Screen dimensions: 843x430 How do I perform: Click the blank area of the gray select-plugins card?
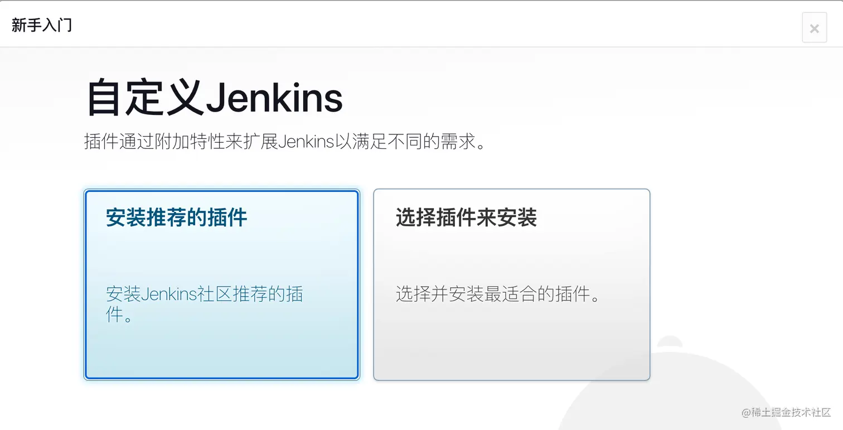tap(511, 346)
